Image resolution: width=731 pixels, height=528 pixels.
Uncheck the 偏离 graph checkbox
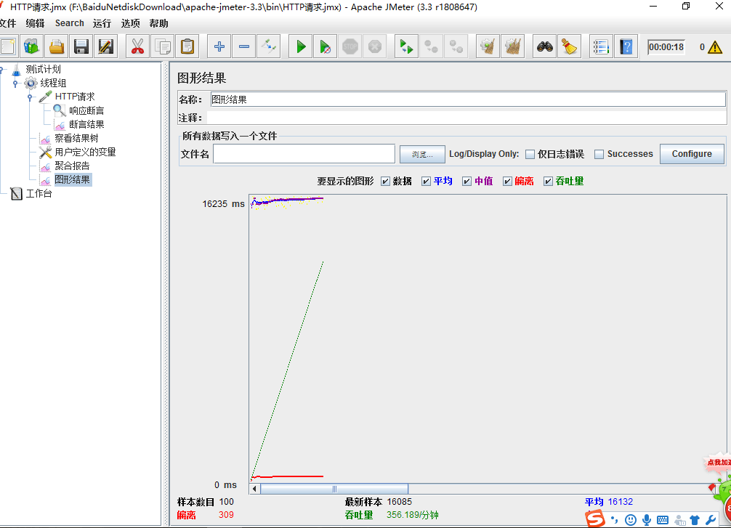click(x=508, y=182)
